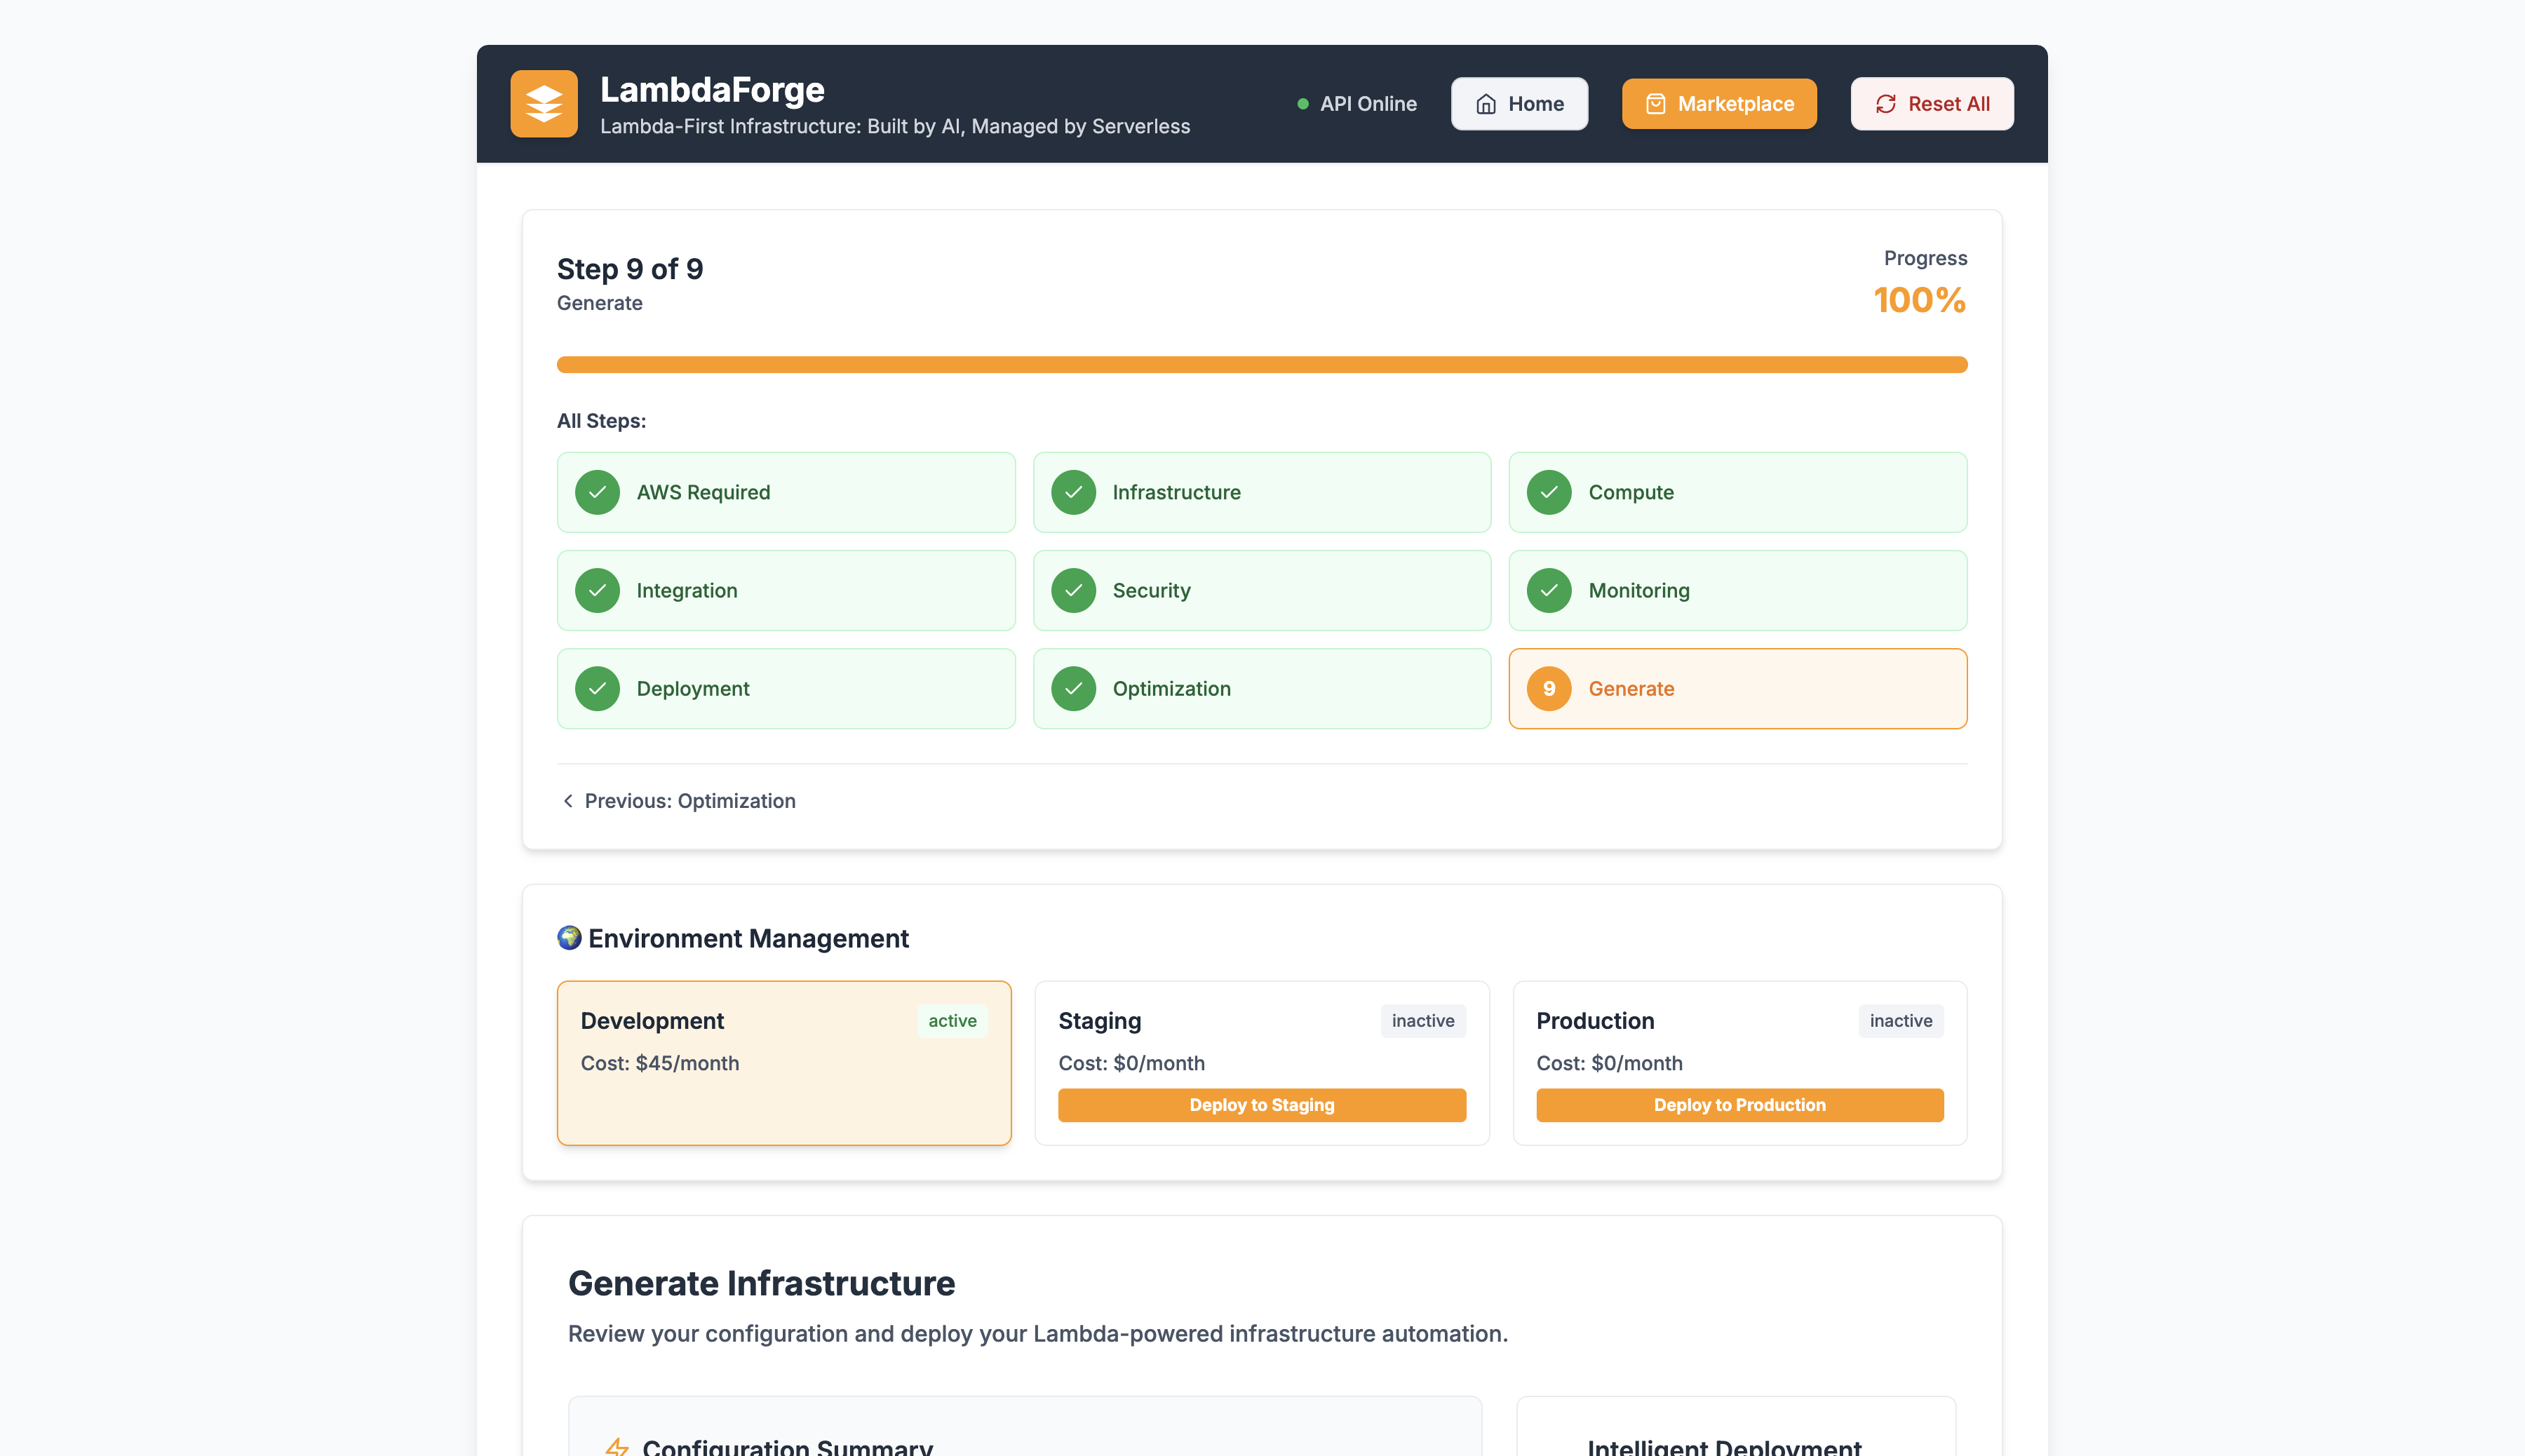Open the Monitoring step
This screenshot has width=2525, height=1456.
coord(1737,590)
